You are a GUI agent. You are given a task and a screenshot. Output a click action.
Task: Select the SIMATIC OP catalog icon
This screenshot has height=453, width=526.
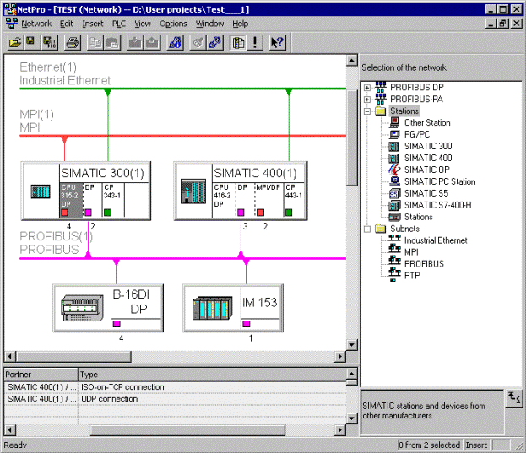click(395, 170)
